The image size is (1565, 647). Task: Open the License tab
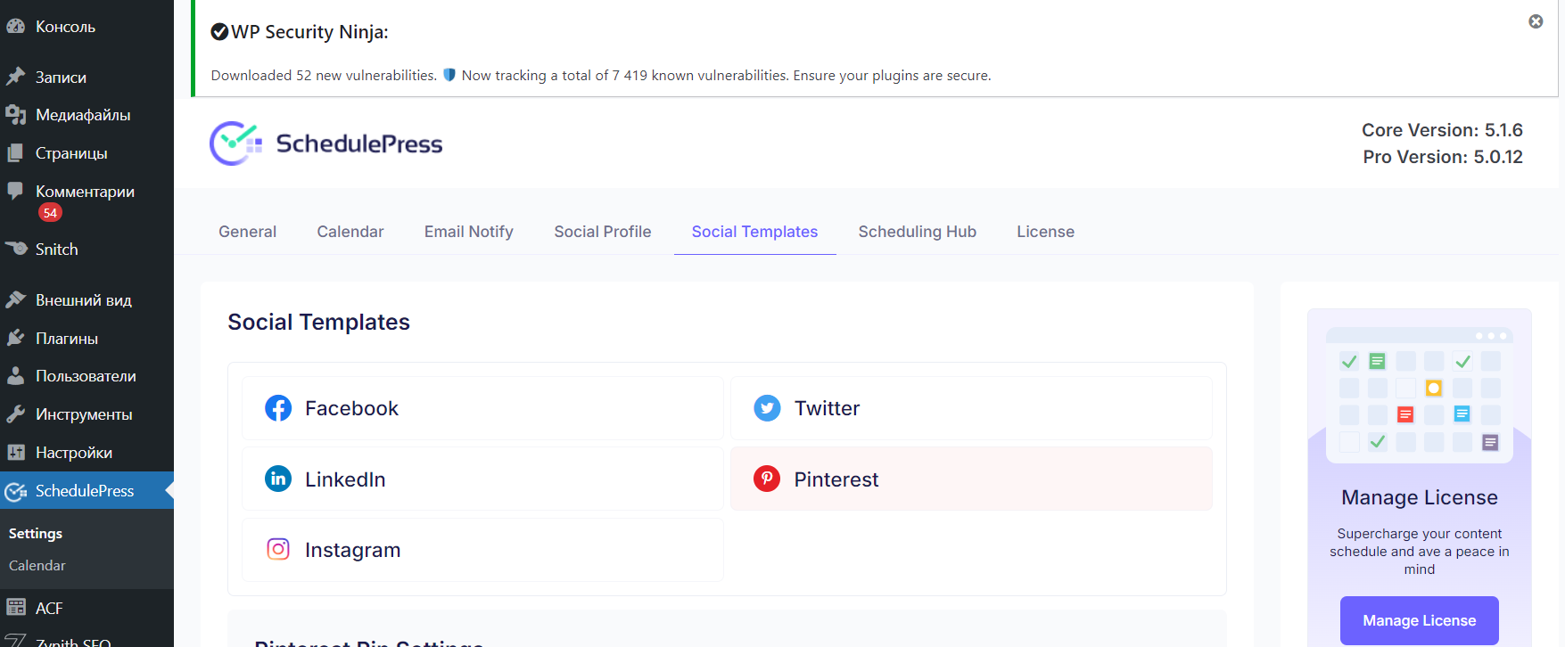(x=1045, y=232)
